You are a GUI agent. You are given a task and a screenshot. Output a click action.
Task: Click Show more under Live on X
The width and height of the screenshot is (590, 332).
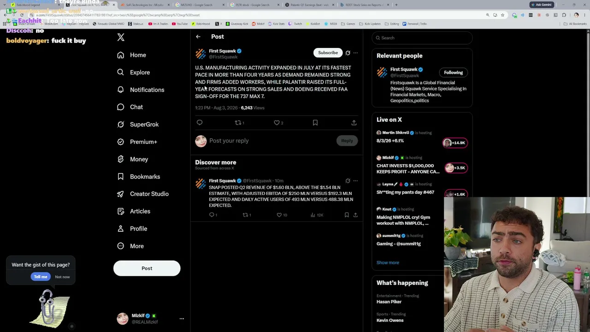(388, 263)
